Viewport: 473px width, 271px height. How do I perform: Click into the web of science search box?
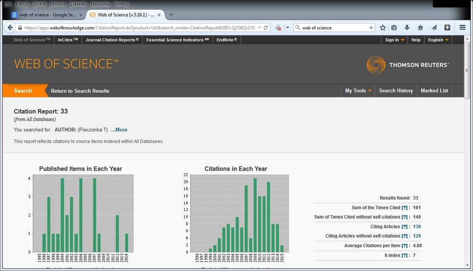[x=334, y=28]
